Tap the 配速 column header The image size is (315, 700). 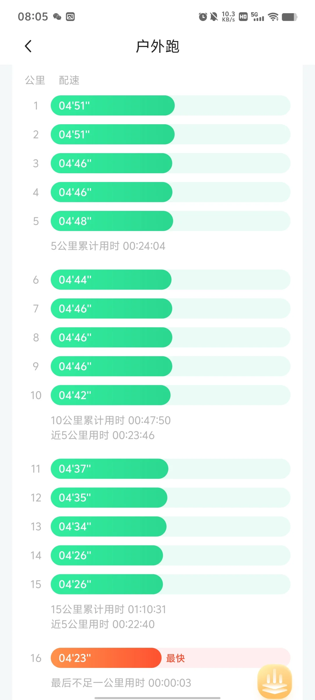pyautogui.click(x=69, y=80)
